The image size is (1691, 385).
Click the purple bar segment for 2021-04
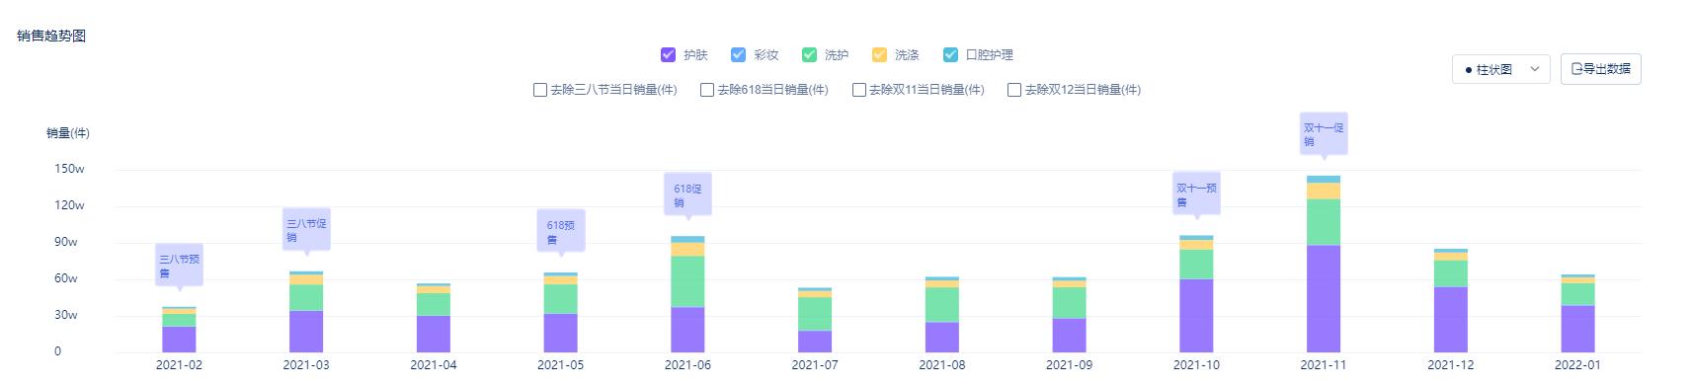(x=434, y=334)
